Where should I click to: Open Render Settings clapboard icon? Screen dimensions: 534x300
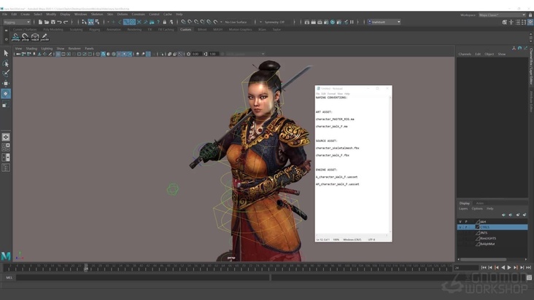pos(326,22)
